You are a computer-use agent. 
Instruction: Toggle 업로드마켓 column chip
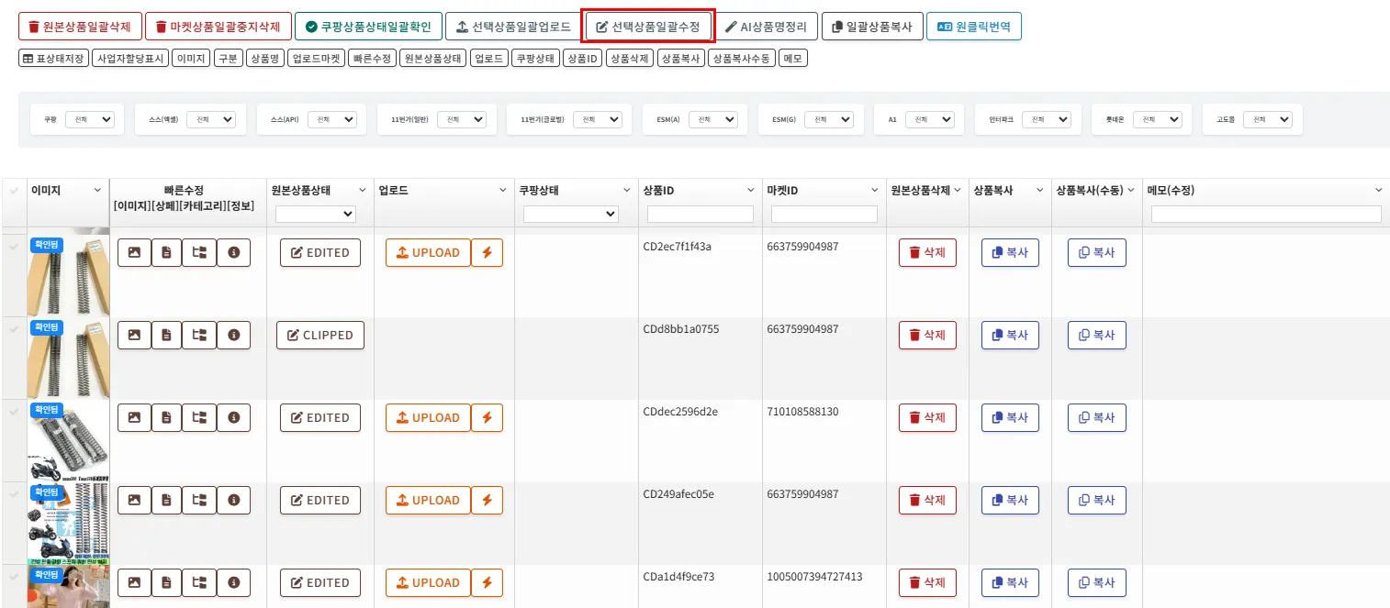316,59
